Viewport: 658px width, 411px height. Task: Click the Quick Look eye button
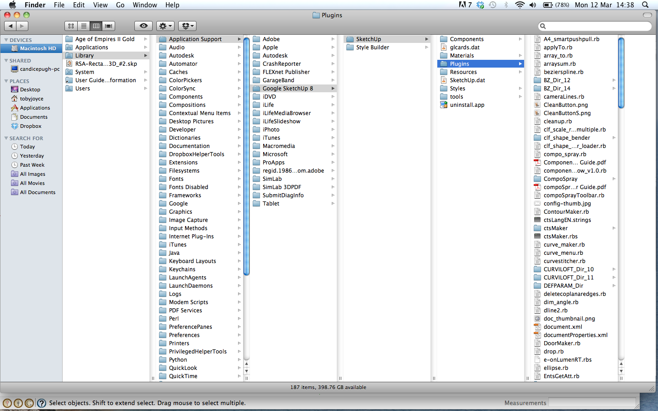point(143,26)
